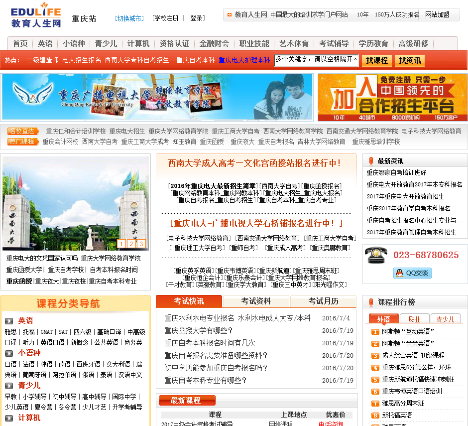Click rank 1 badge for 阿斯顿互动英语
The width and height of the screenshot is (468, 426).
(375, 332)
